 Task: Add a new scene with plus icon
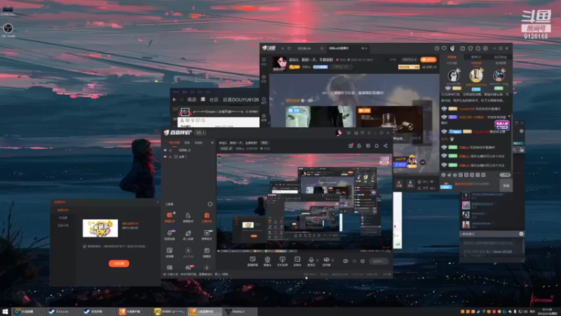click(x=212, y=143)
